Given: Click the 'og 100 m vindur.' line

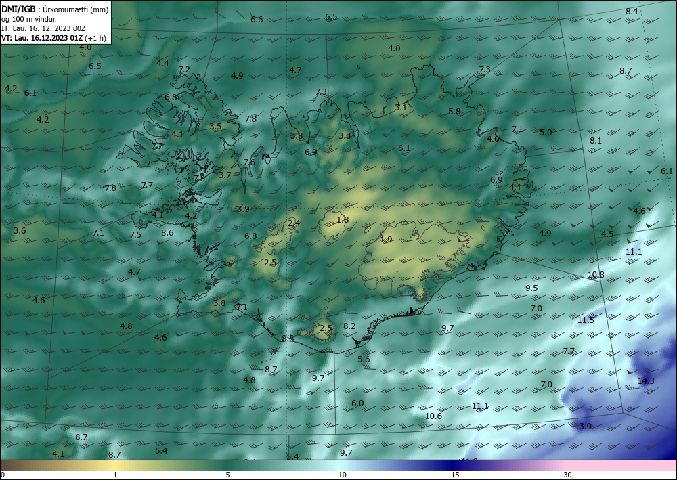Looking at the screenshot, I should pos(29,19).
